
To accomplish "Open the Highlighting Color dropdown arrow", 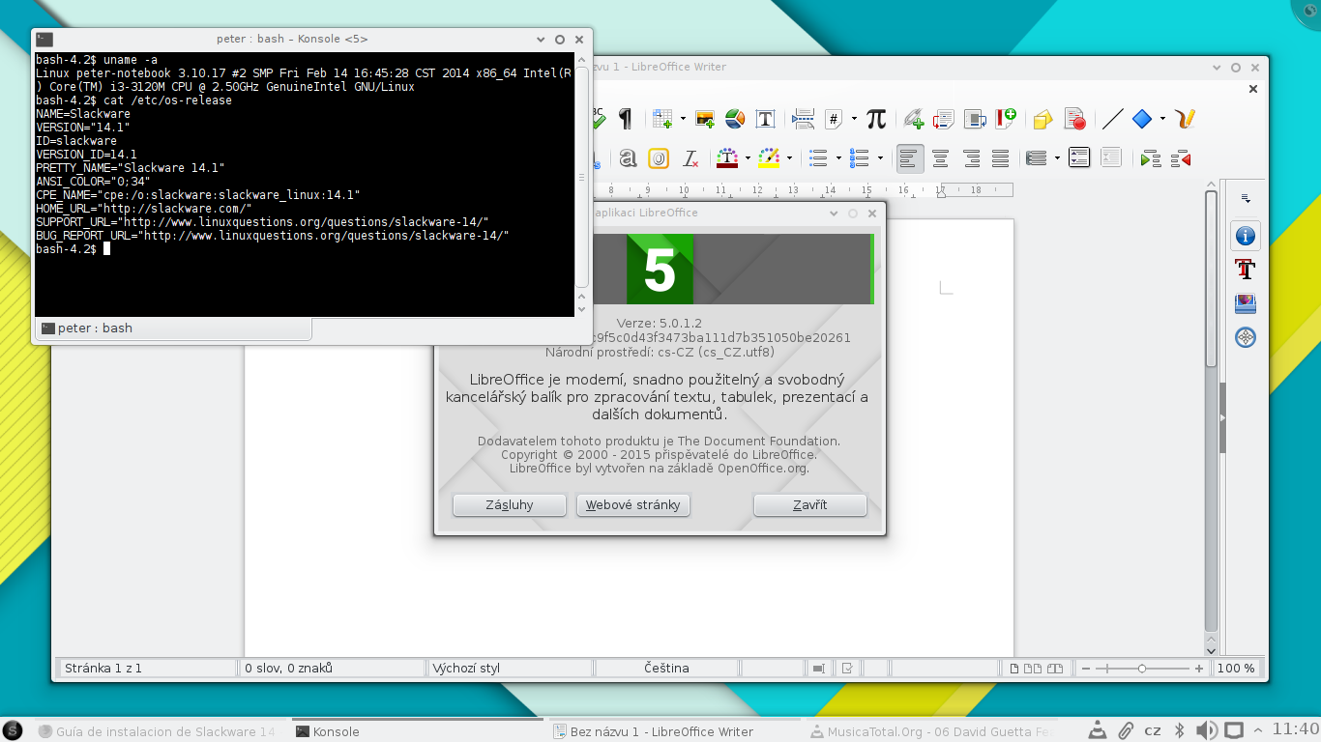I will tap(789, 158).
